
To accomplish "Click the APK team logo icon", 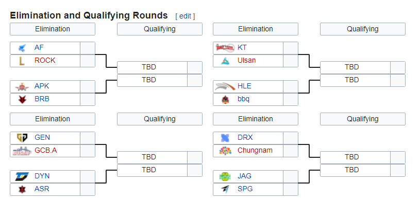I will pos(22,86).
